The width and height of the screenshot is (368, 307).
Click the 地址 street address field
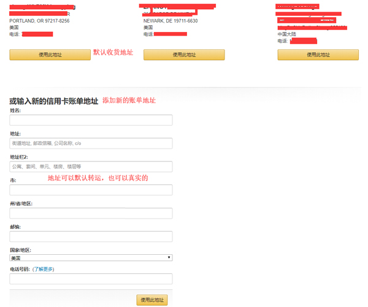click(91, 143)
